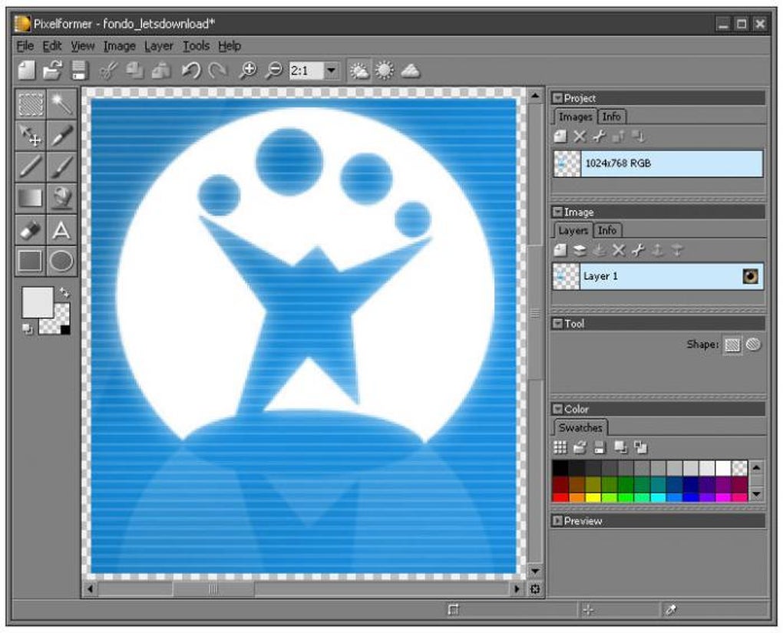Click the swatches list down arrow

[756, 494]
